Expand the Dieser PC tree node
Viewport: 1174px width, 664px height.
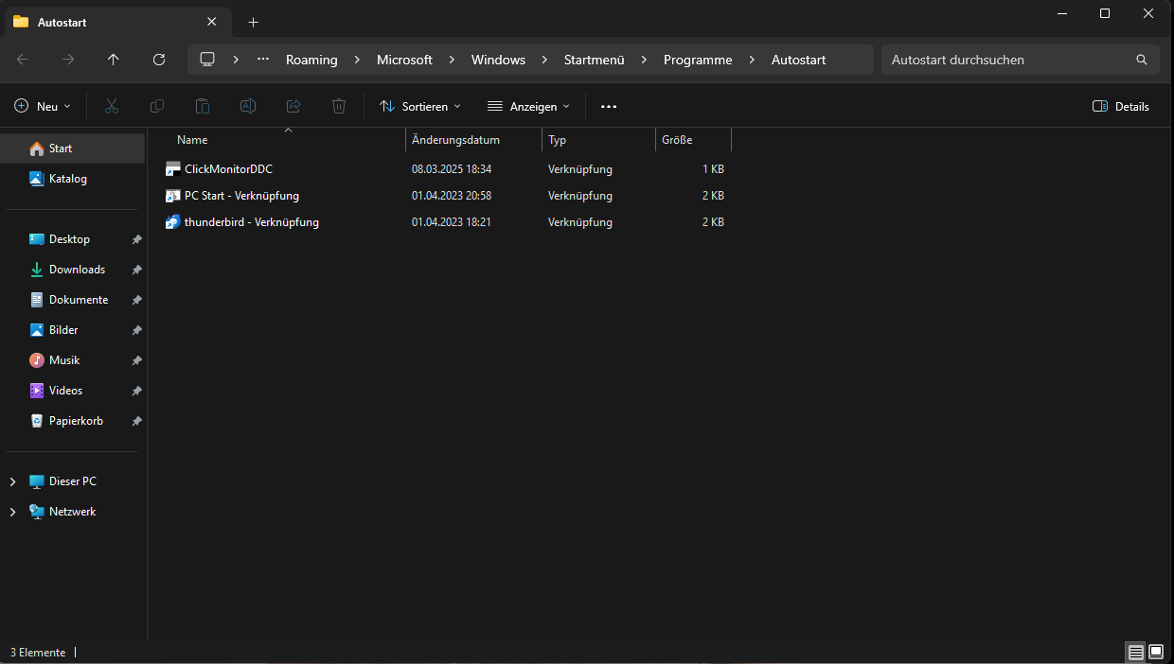[12, 481]
